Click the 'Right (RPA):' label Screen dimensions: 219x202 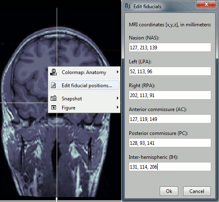[x=142, y=86]
